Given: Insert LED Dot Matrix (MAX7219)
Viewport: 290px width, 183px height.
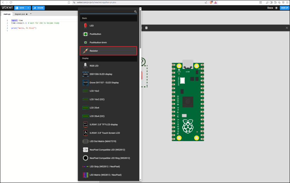Looking at the screenshot, I should [x=108, y=141].
